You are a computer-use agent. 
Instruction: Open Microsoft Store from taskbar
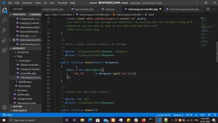[x=98, y=120]
